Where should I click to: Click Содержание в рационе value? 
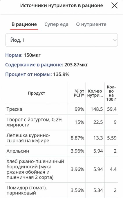tap(76, 65)
